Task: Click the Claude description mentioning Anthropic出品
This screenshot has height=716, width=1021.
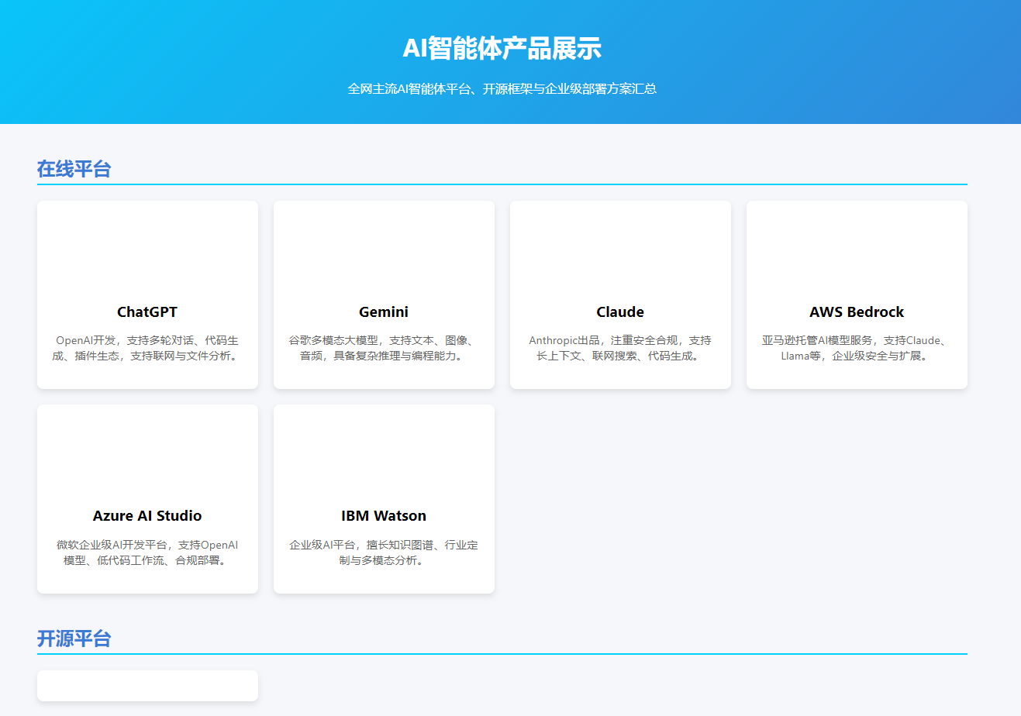Action: pos(620,348)
